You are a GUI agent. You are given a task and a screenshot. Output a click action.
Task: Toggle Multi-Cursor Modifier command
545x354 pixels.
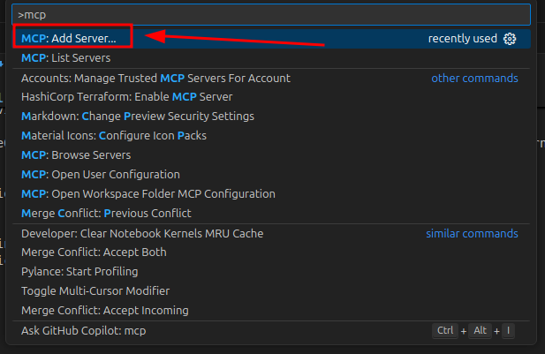coord(95,290)
